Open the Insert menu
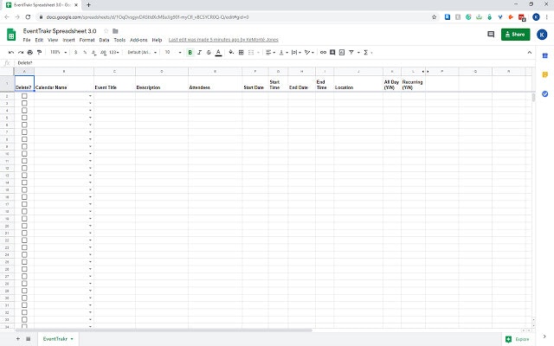Viewport: 554px width, 346px height. click(69, 40)
